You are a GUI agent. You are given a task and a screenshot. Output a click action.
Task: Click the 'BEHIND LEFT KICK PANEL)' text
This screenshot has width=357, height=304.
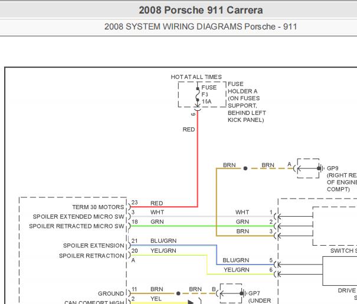(x=247, y=117)
